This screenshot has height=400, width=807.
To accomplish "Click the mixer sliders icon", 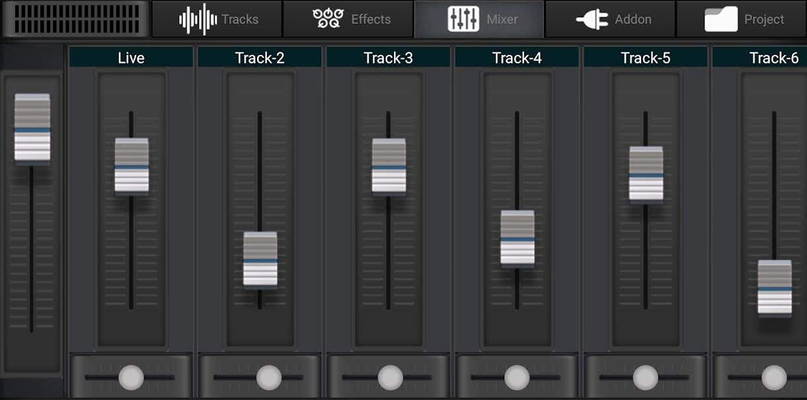I will click(x=463, y=19).
